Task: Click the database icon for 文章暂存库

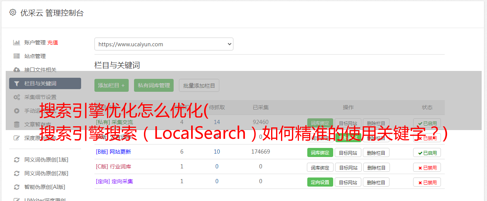Action: 16,124
